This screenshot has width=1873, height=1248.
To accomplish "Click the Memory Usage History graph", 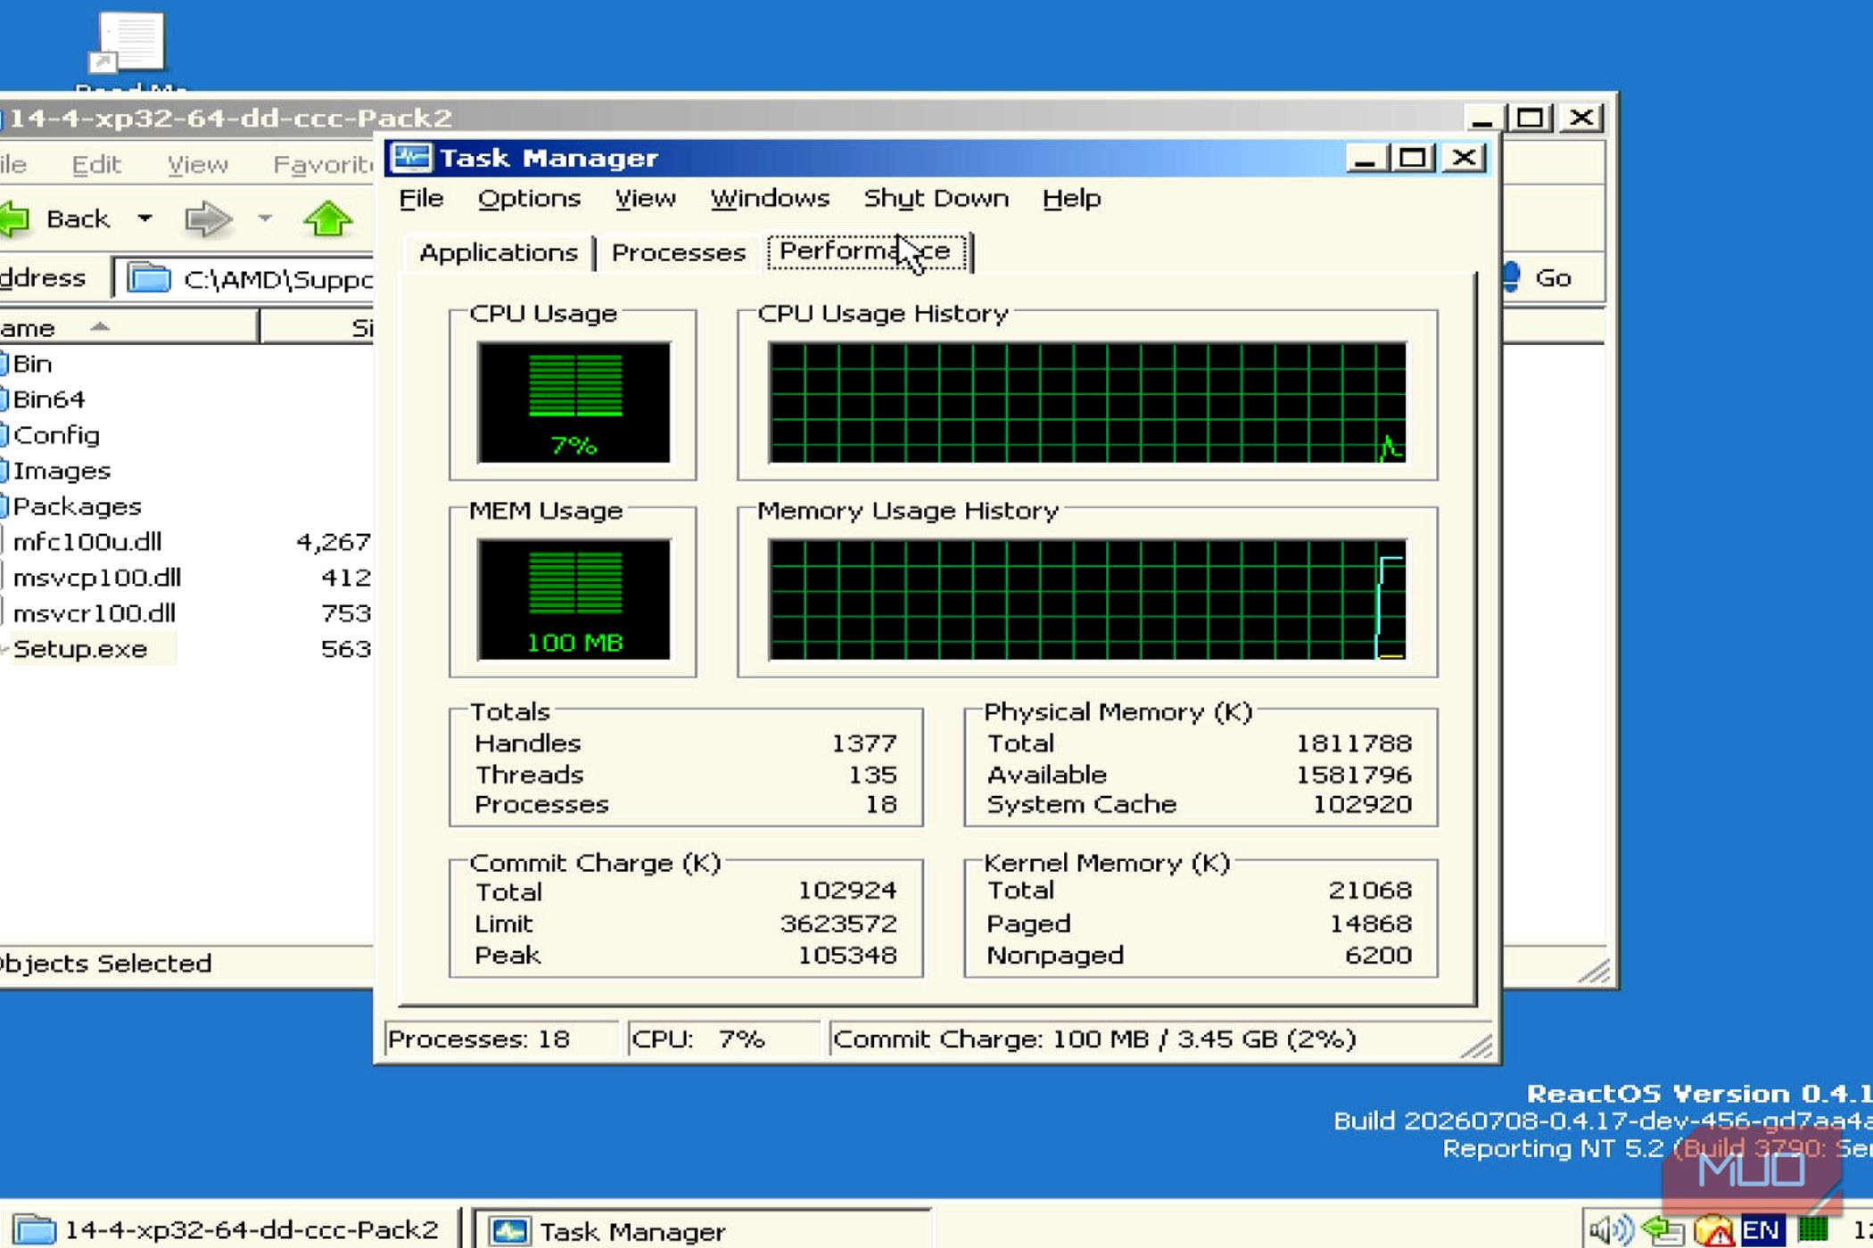I will tap(1087, 599).
